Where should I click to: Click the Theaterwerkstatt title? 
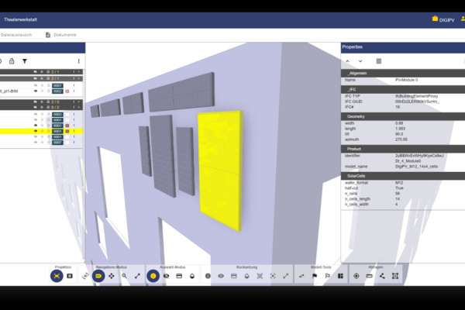(x=20, y=19)
